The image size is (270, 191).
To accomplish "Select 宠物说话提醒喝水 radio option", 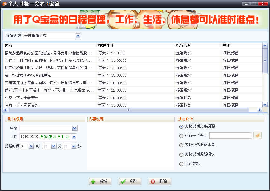I will [181, 155].
